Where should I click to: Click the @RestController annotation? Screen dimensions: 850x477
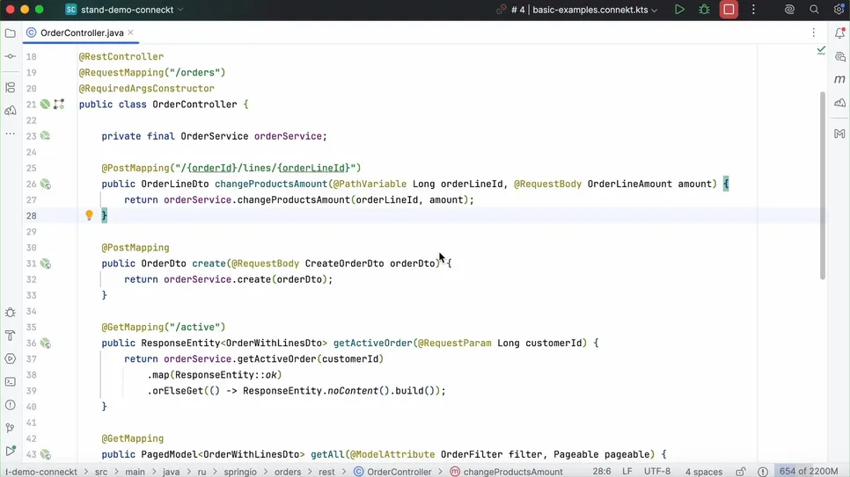coord(121,56)
